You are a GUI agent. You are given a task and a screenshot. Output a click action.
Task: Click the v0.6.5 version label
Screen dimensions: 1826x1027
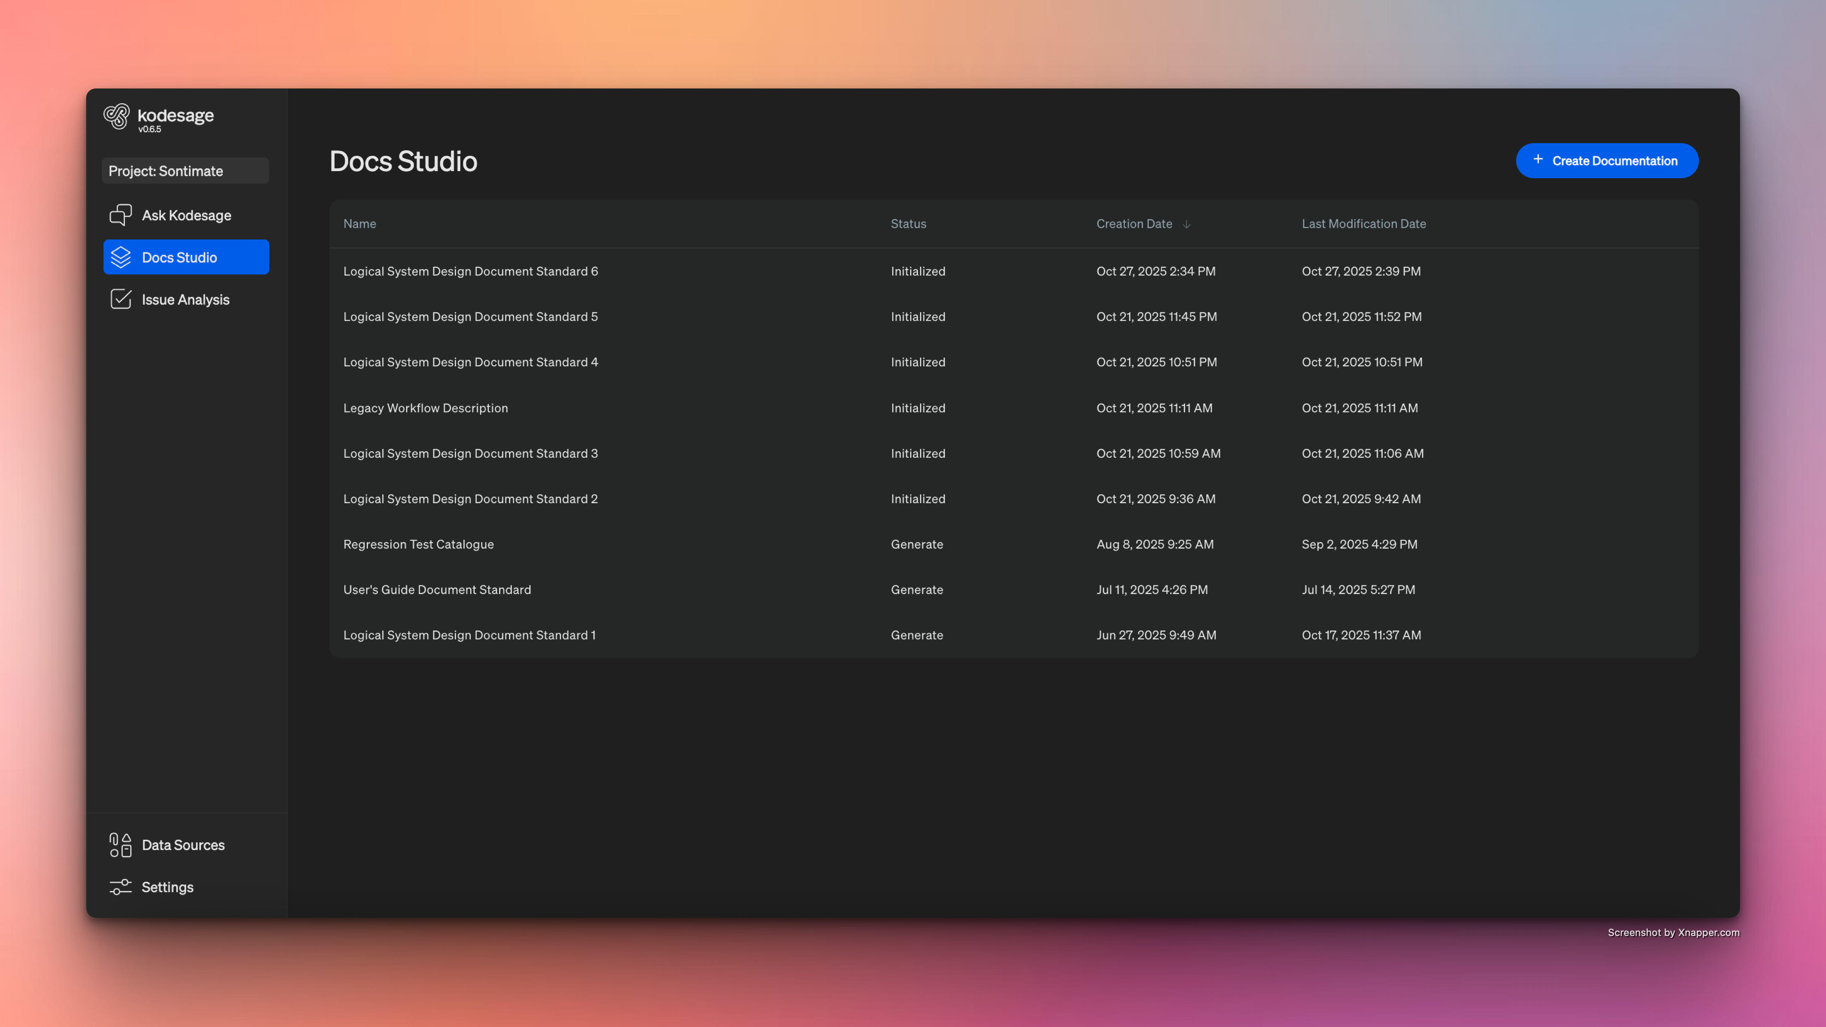click(150, 130)
